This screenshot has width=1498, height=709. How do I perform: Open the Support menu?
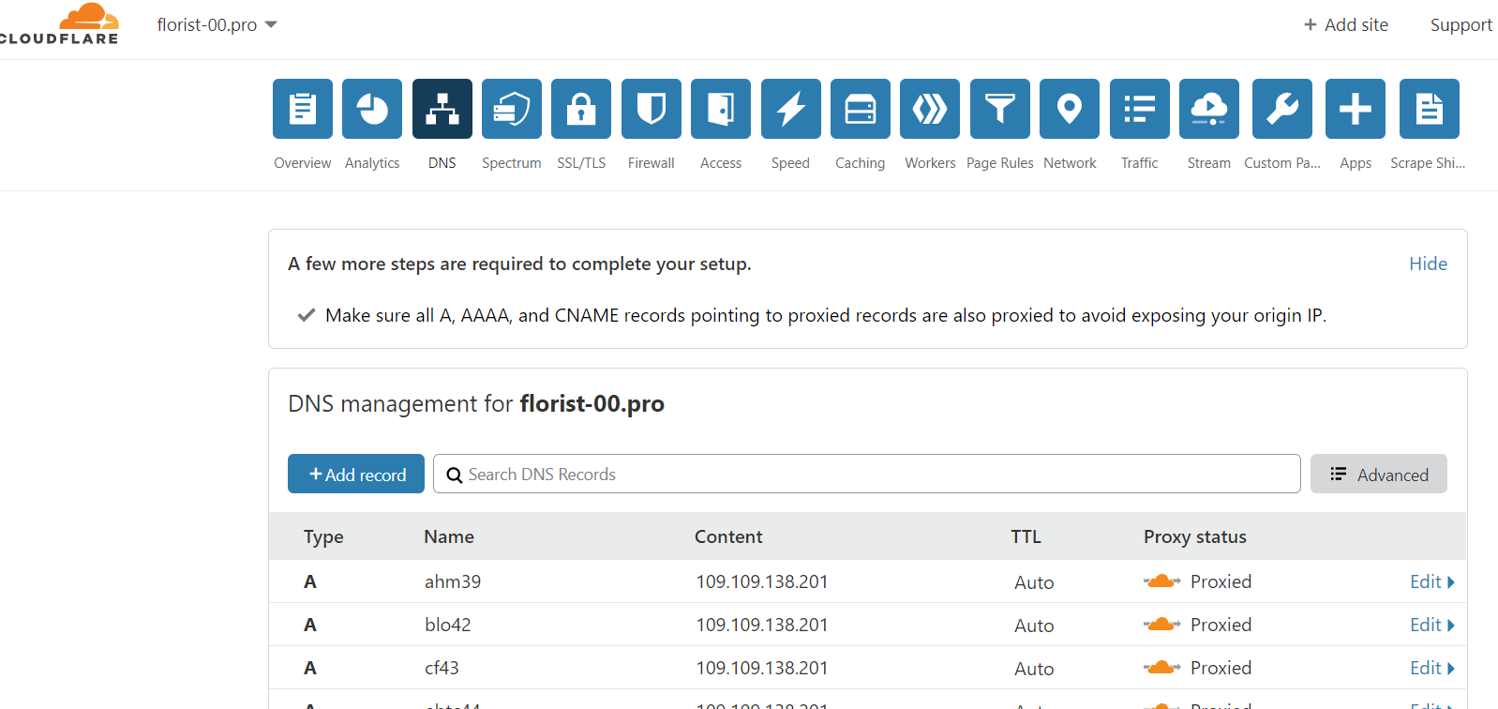(x=1461, y=24)
